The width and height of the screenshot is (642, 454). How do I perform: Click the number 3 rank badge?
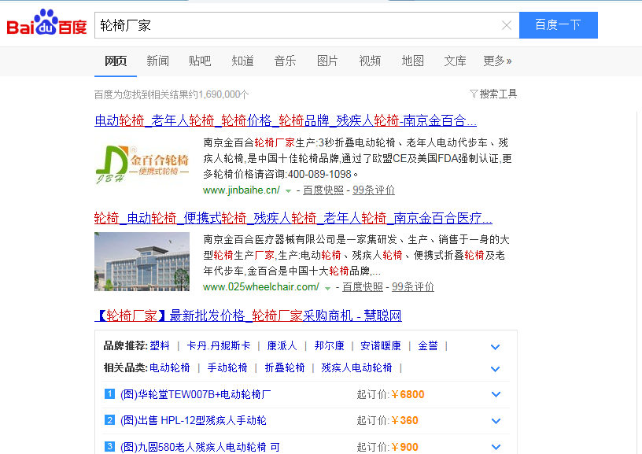click(109, 446)
